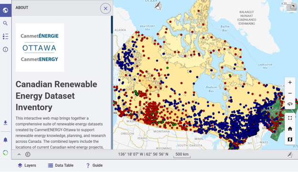Show copyright attribution info
Image resolution: width=298 pixels, height=172 pixels.
[28, 154]
